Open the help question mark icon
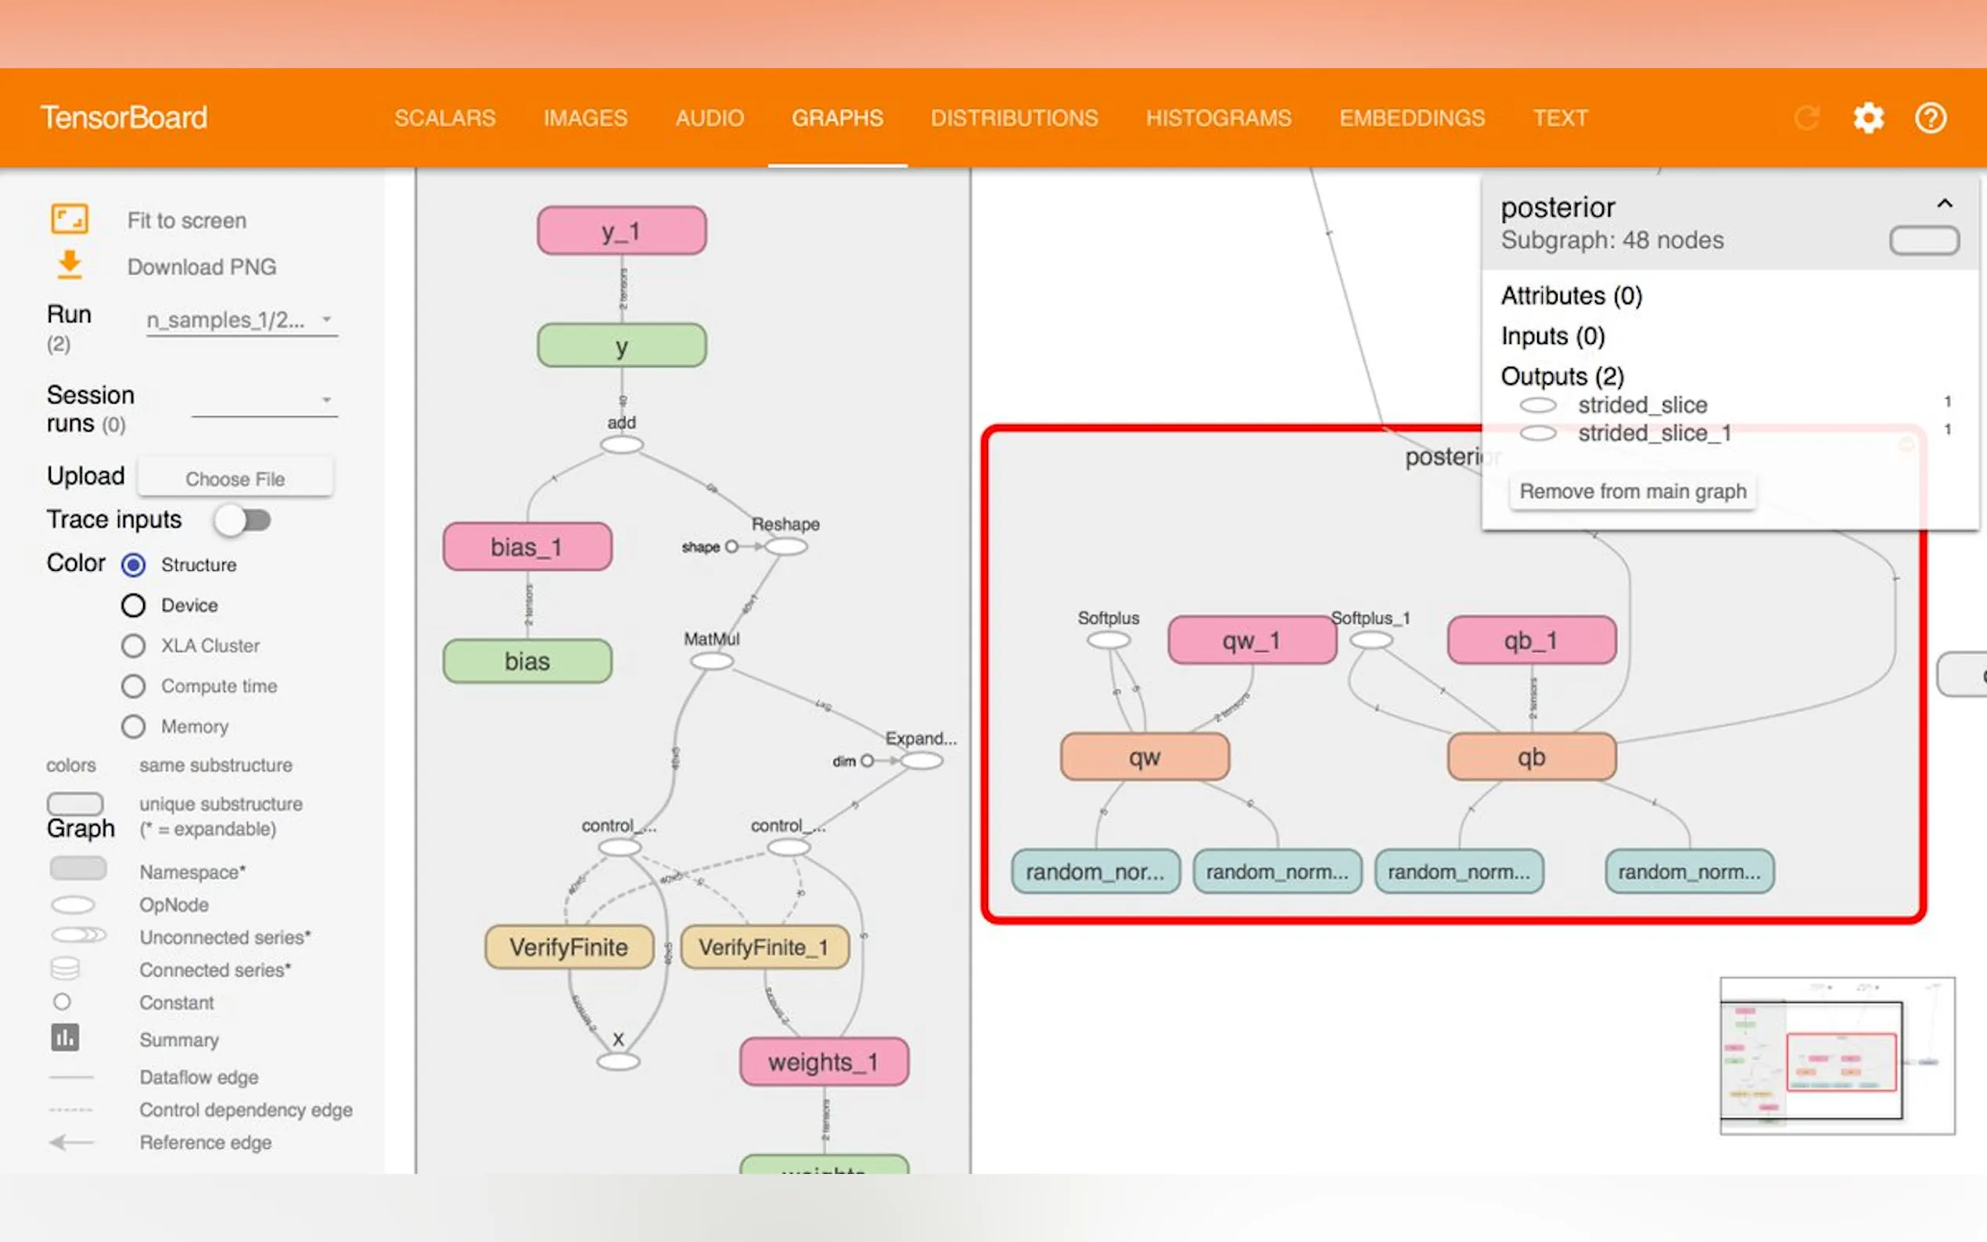Viewport: 1987px width, 1242px height. pos(1931,118)
